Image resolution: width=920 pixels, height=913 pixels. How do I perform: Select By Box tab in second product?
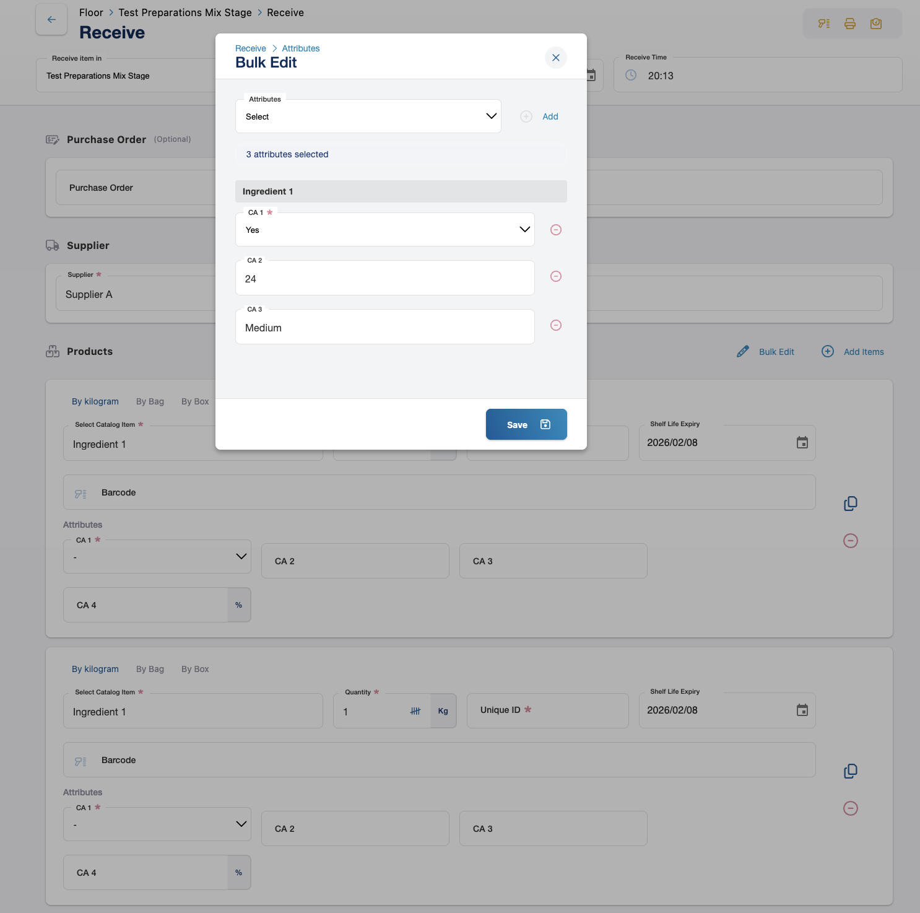195,669
